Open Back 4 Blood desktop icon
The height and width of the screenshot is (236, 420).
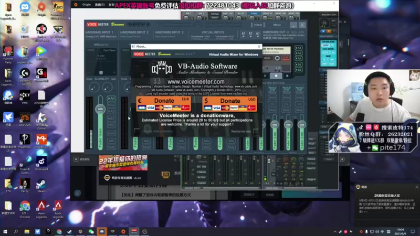41,33
